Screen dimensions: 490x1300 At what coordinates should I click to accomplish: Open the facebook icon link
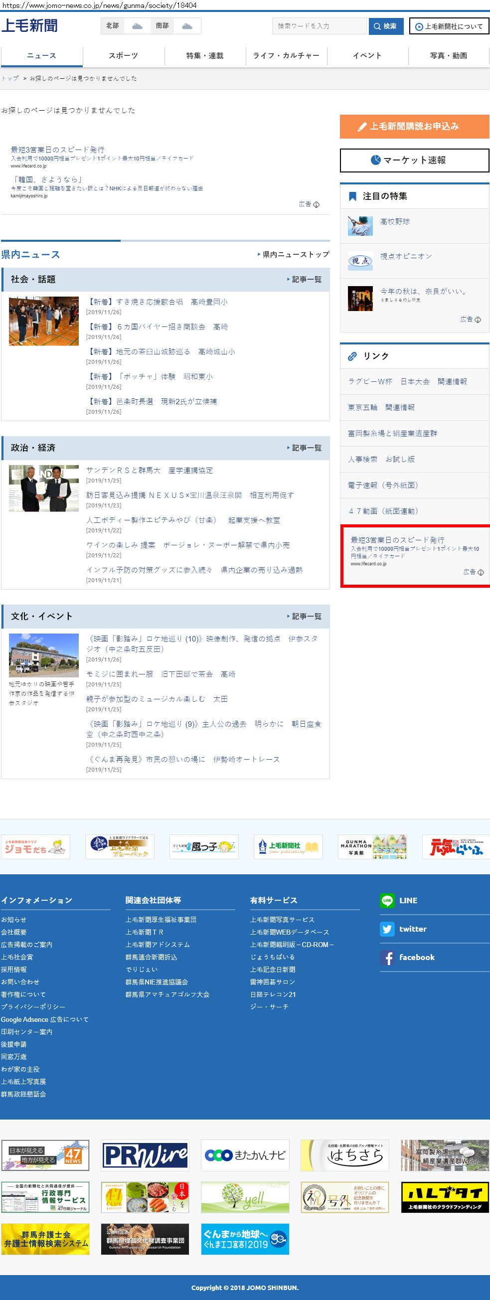[x=387, y=958]
